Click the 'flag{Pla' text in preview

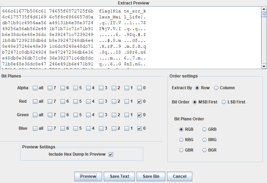[x=110, y=11]
